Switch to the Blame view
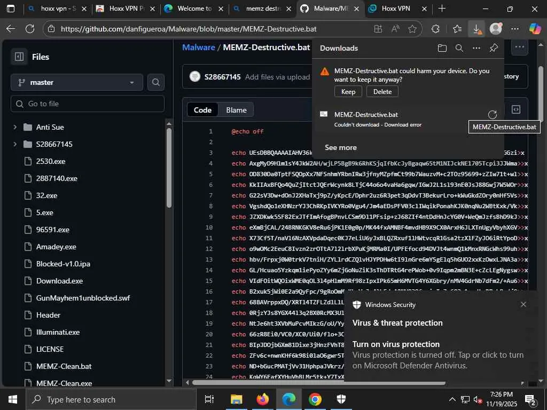Viewport: 547px width, 410px height. point(236,110)
